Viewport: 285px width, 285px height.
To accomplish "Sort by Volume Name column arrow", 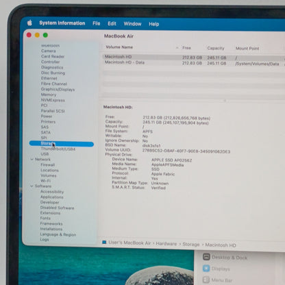I will tap(177, 48).
